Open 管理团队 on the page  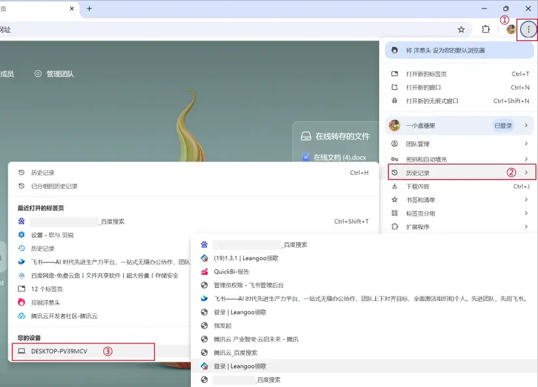(x=54, y=74)
